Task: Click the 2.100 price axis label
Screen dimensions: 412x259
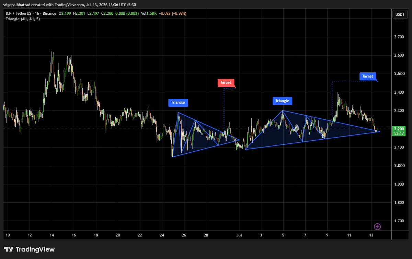Action: (x=399, y=148)
